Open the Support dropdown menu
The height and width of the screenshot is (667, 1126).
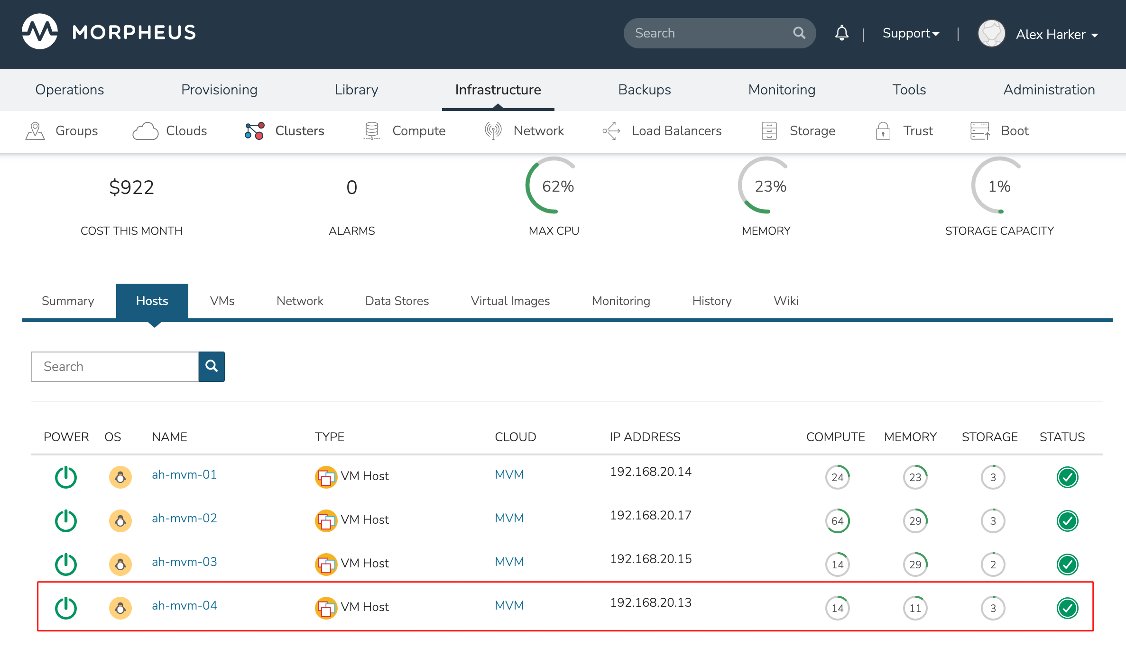[x=910, y=33]
